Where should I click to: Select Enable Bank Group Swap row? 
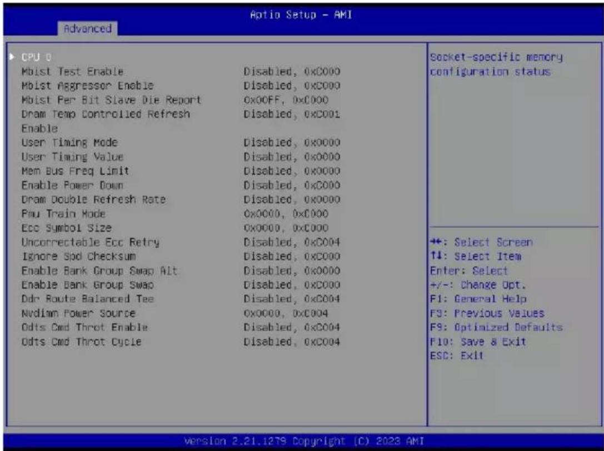(x=87, y=285)
